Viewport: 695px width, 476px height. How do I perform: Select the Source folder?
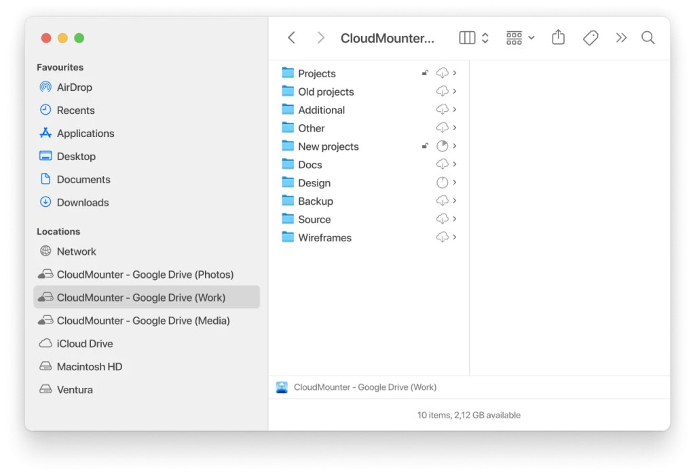[x=314, y=220]
